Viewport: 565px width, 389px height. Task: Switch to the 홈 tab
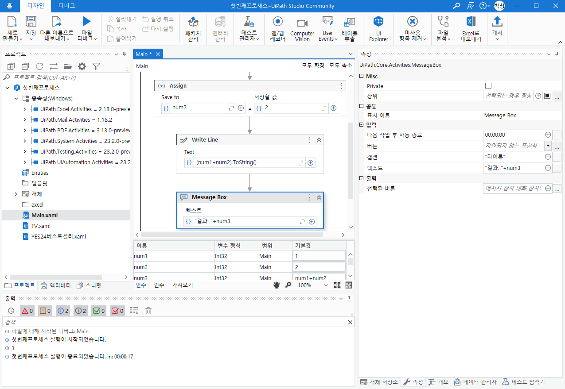(9, 6)
